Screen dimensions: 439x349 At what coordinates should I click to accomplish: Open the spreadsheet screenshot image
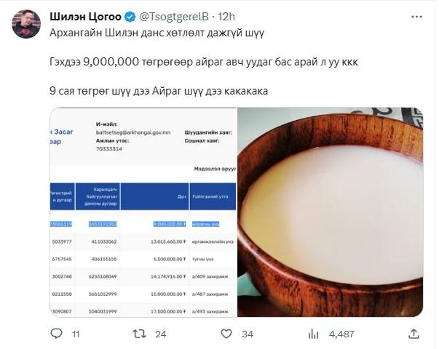[x=143, y=212]
